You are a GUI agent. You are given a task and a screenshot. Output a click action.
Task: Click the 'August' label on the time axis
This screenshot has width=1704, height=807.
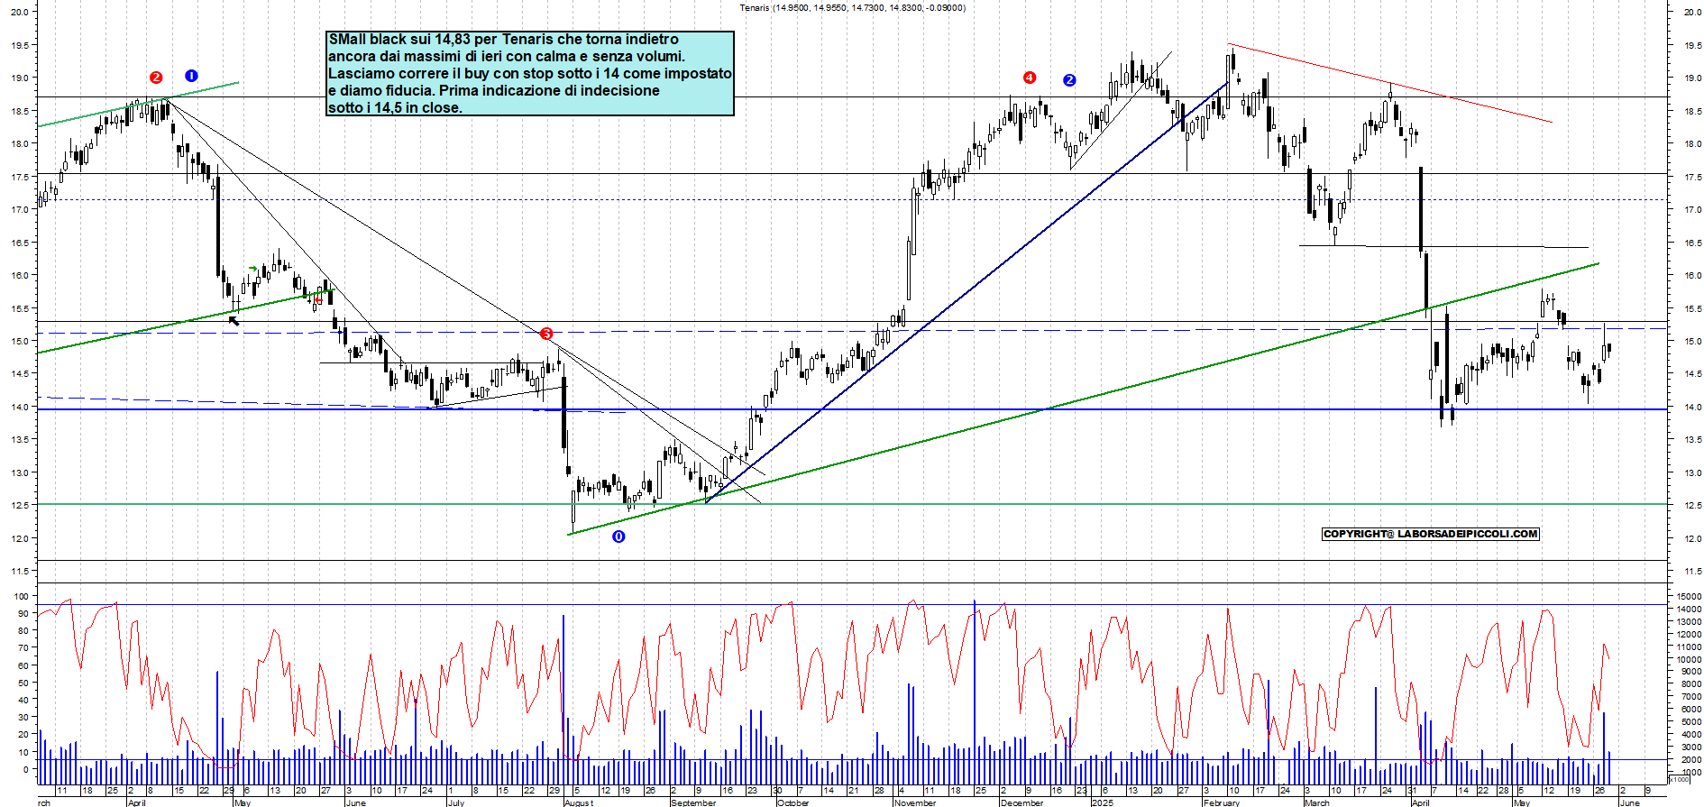pos(579,802)
